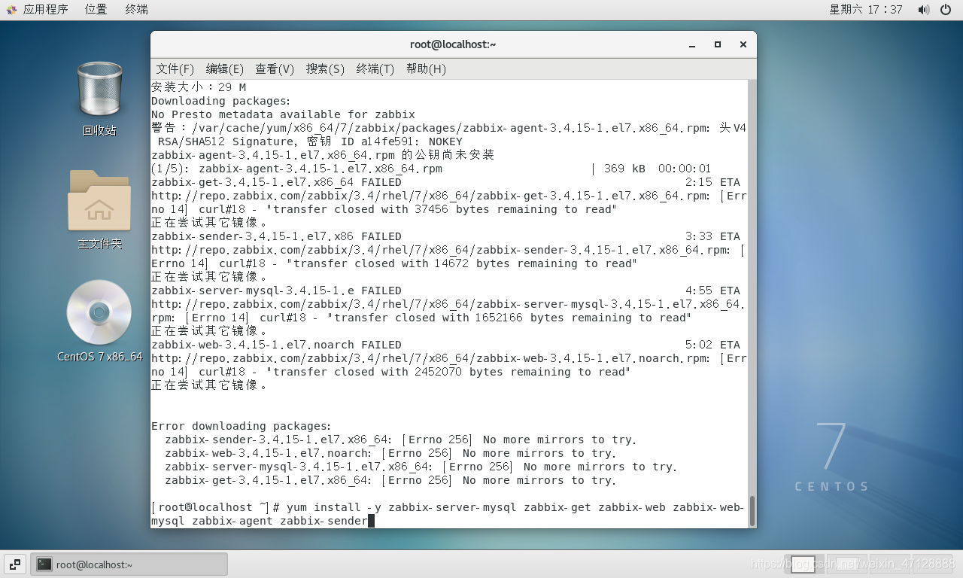963x578 pixels.
Task: Click the line 'zabbix-server-mysql-3.4.15-1.e FAILED'
Action: 276,291
